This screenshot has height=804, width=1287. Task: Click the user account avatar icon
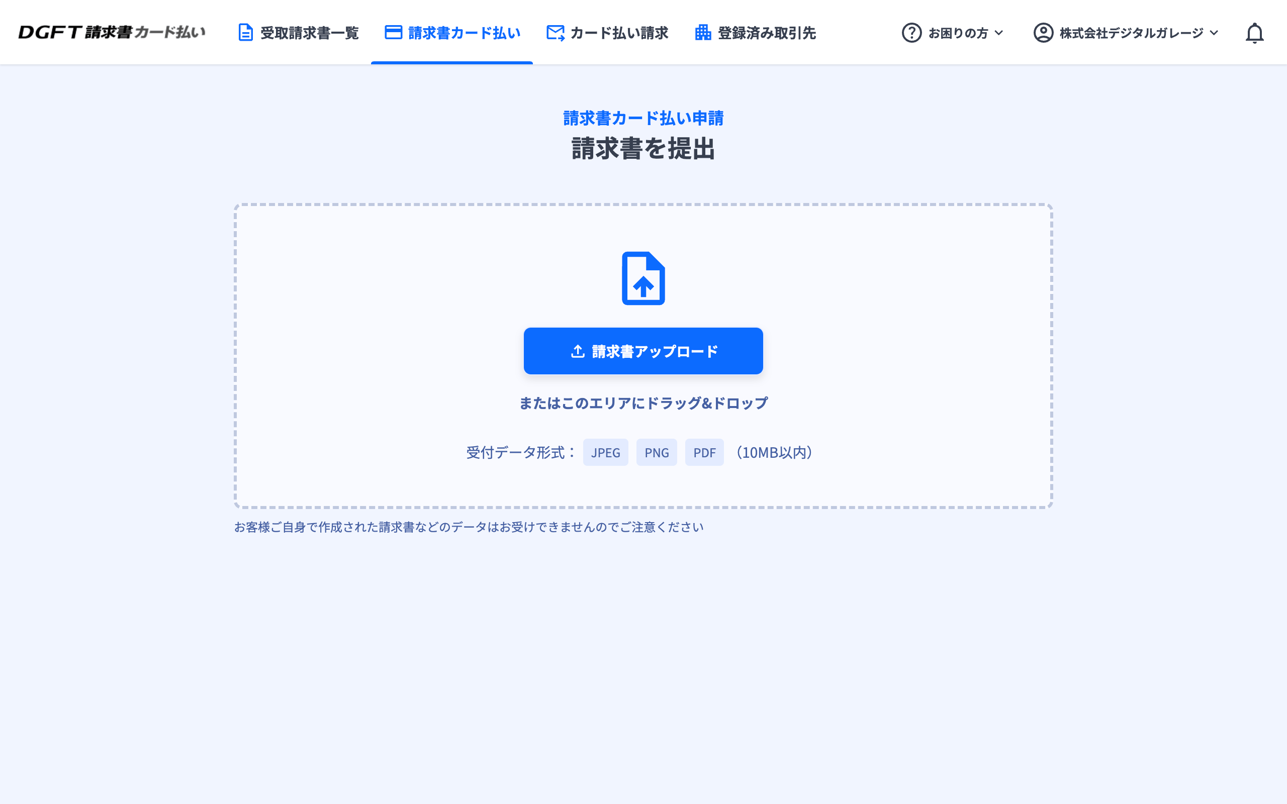pyautogui.click(x=1043, y=33)
